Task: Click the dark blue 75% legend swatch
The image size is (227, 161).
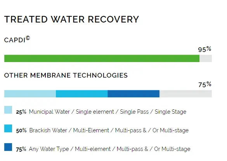Action: coord(8,147)
